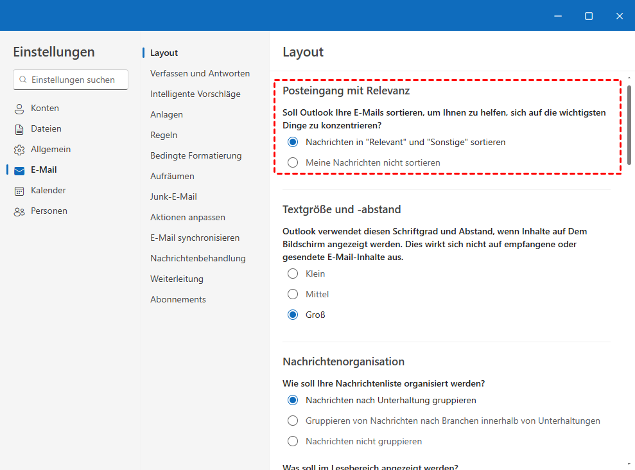Image resolution: width=635 pixels, height=470 pixels.
Task: Select 'Nachrichten in Relevant und Sonstige sortieren'
Action: (293, 142)
